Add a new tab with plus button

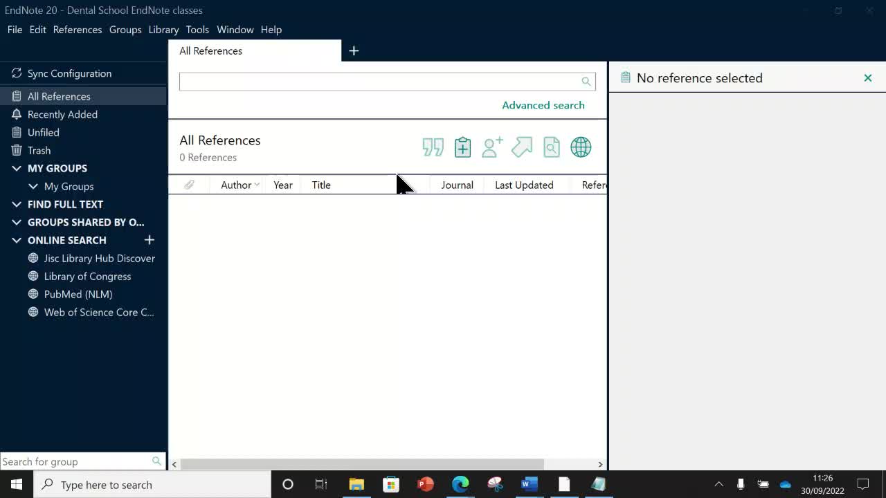[354, 51]
